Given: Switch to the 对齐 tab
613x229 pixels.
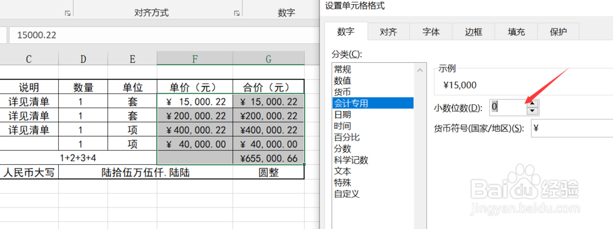Looking at the screenshot, I should 389,32.
